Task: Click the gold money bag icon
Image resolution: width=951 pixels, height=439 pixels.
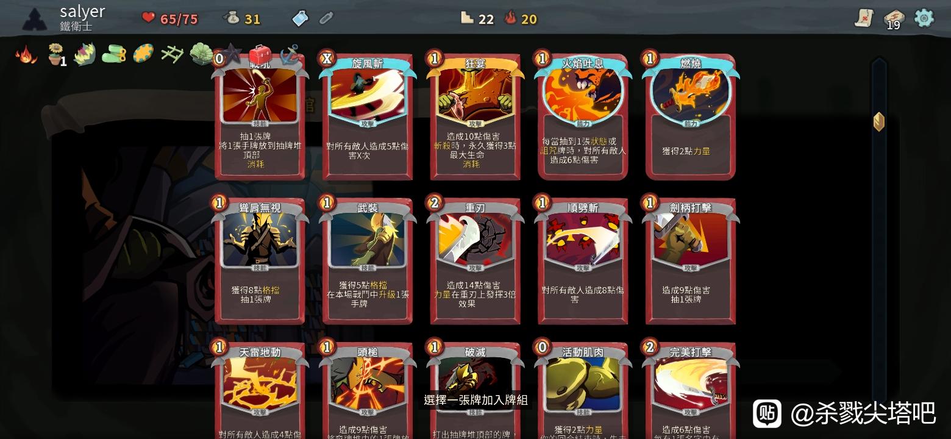Action: [x=232, y=18]
